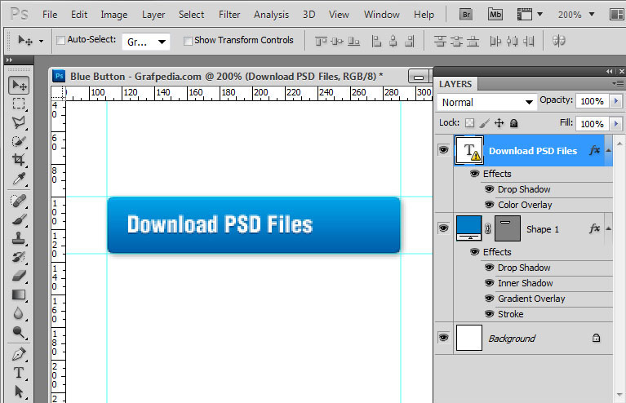Toggle Shape 1 Stroke effect visibility
This screenshot has height=403, width=626.
click(x=489, y=314)
